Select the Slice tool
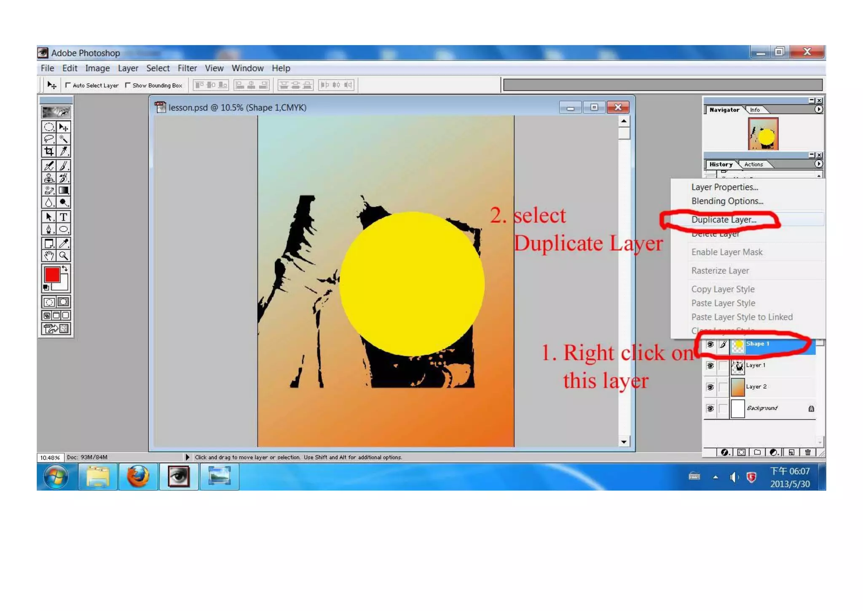The width and height of the screenshot is (863, 611). [64, 151]
